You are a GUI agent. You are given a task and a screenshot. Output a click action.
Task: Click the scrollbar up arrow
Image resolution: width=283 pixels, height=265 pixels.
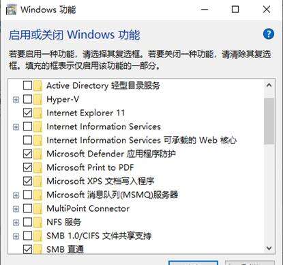click(x=269, y=85)
